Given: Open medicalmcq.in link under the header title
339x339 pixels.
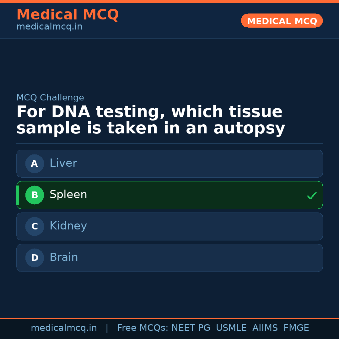Looking at the screenshot, I should tap(49, 27).
